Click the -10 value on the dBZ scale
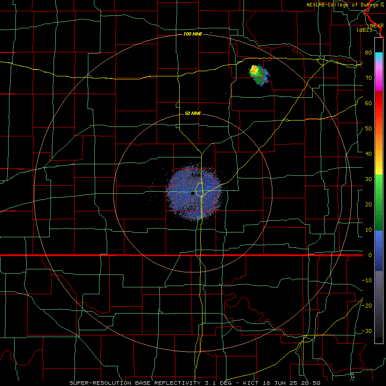Viewport: 386px width, 386px height. [367, 280]
